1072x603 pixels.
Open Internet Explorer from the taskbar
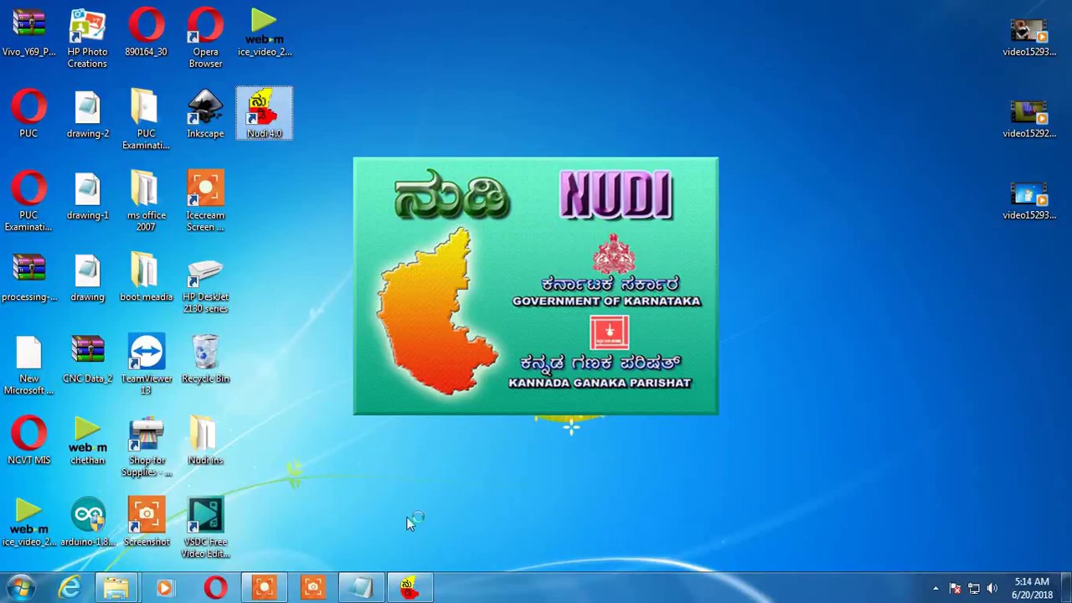(x=70, y=588)
